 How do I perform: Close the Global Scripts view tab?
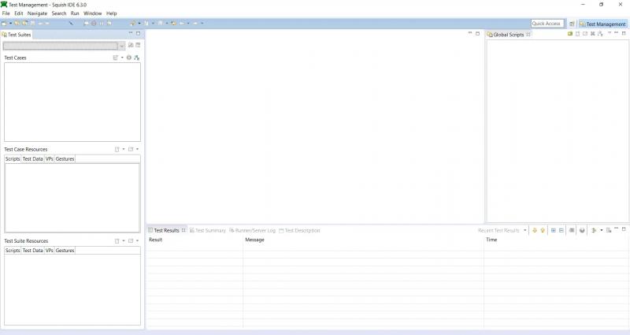528,35
